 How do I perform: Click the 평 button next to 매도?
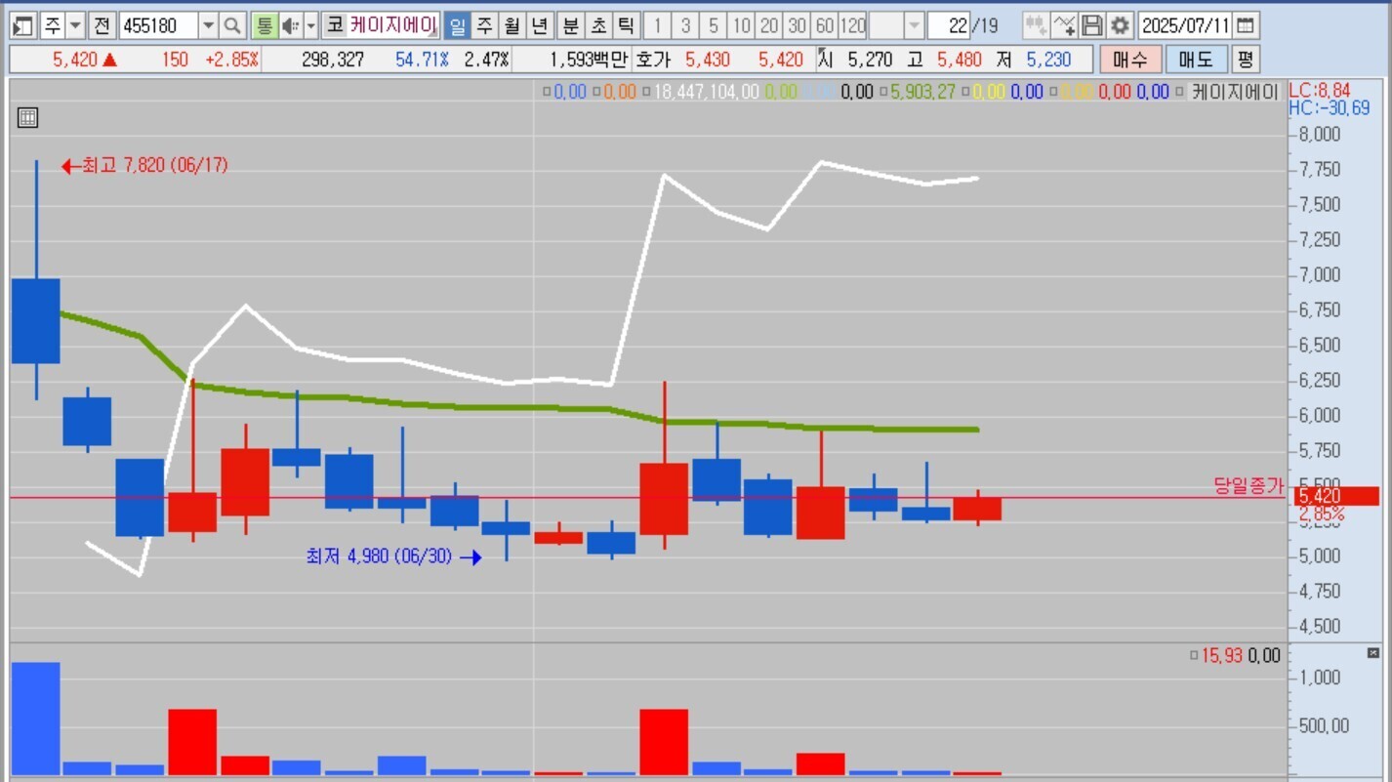pyautogui.click(x=1245, y=60)
